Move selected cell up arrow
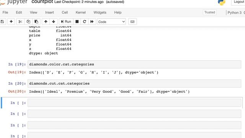Image resolution: width=245 pixels, height=138 pixels. point(46,21)
